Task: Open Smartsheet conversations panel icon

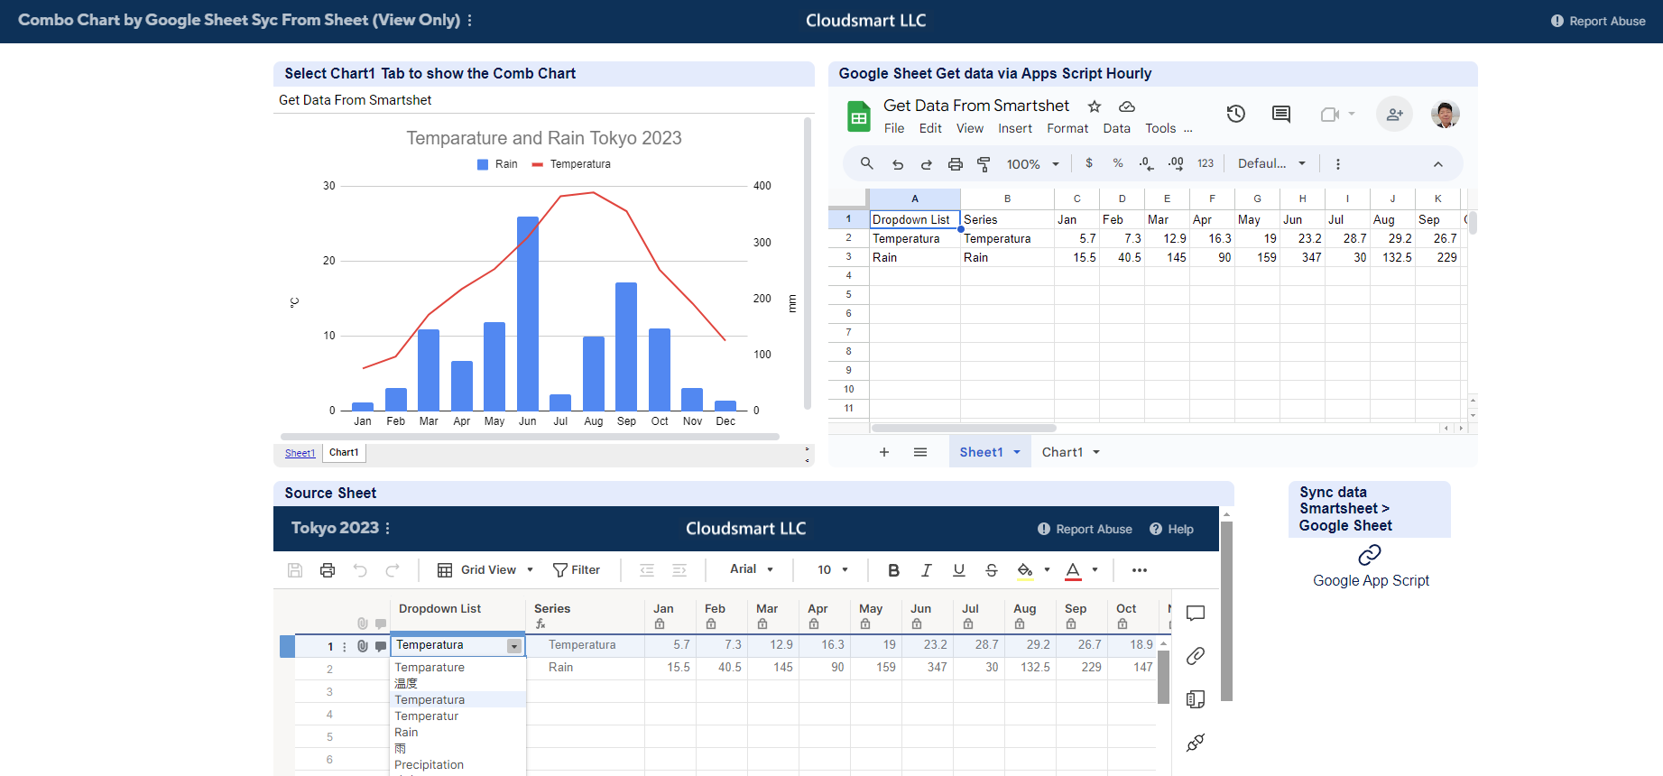Action: 1196,614
